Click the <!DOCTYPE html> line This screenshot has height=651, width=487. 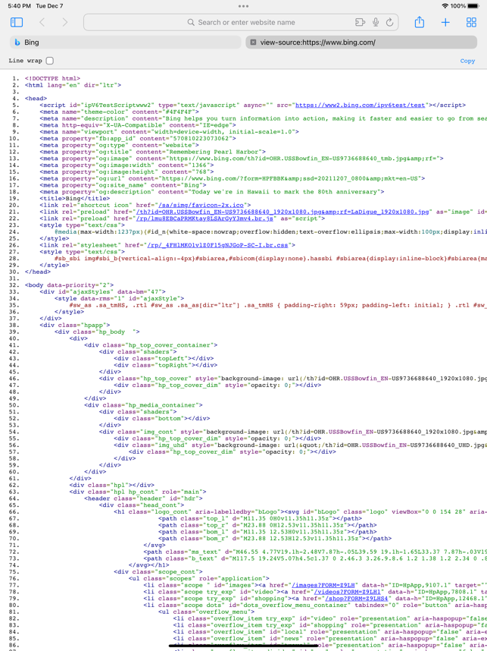click(52, 78)
